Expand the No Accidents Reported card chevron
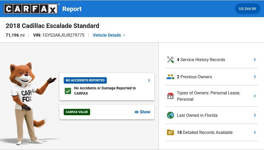264x150 pixels. (149, 80)
